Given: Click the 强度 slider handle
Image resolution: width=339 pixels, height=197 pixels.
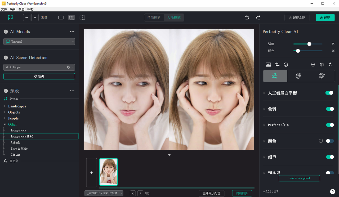Looking at the screenshot, I should tap(309, 44).
